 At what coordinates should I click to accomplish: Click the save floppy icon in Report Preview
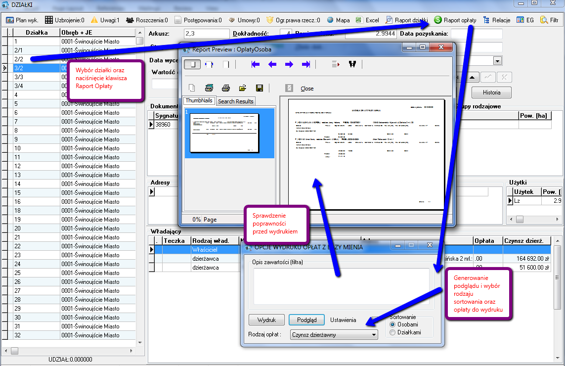[x=260, y=88]
